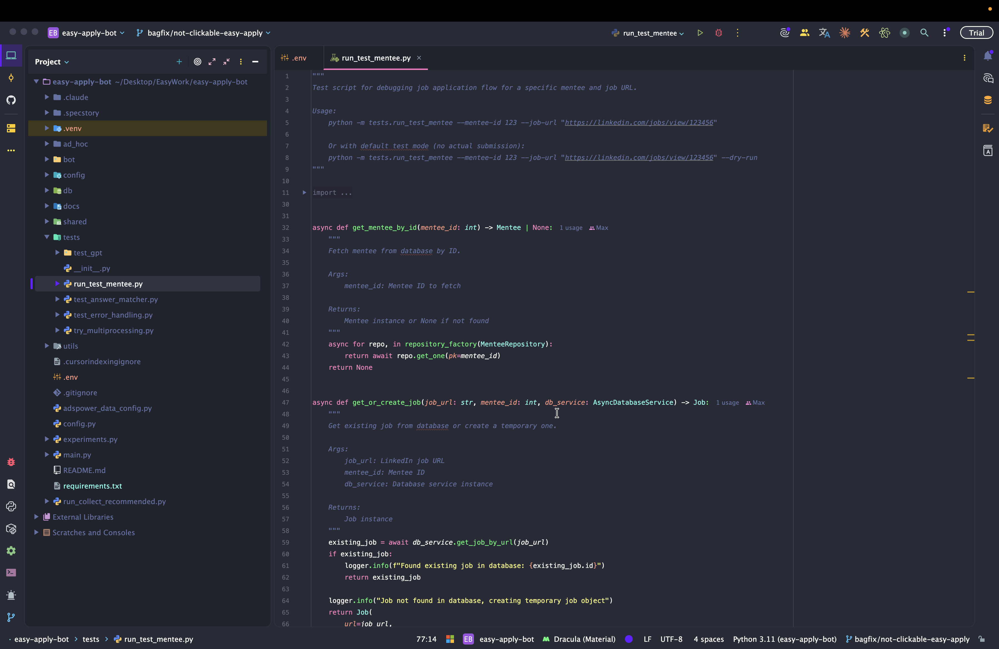Click the Trial button
The height and width of the screenshot is (649, 999).
pyautogui.click(x=976, y=33)
